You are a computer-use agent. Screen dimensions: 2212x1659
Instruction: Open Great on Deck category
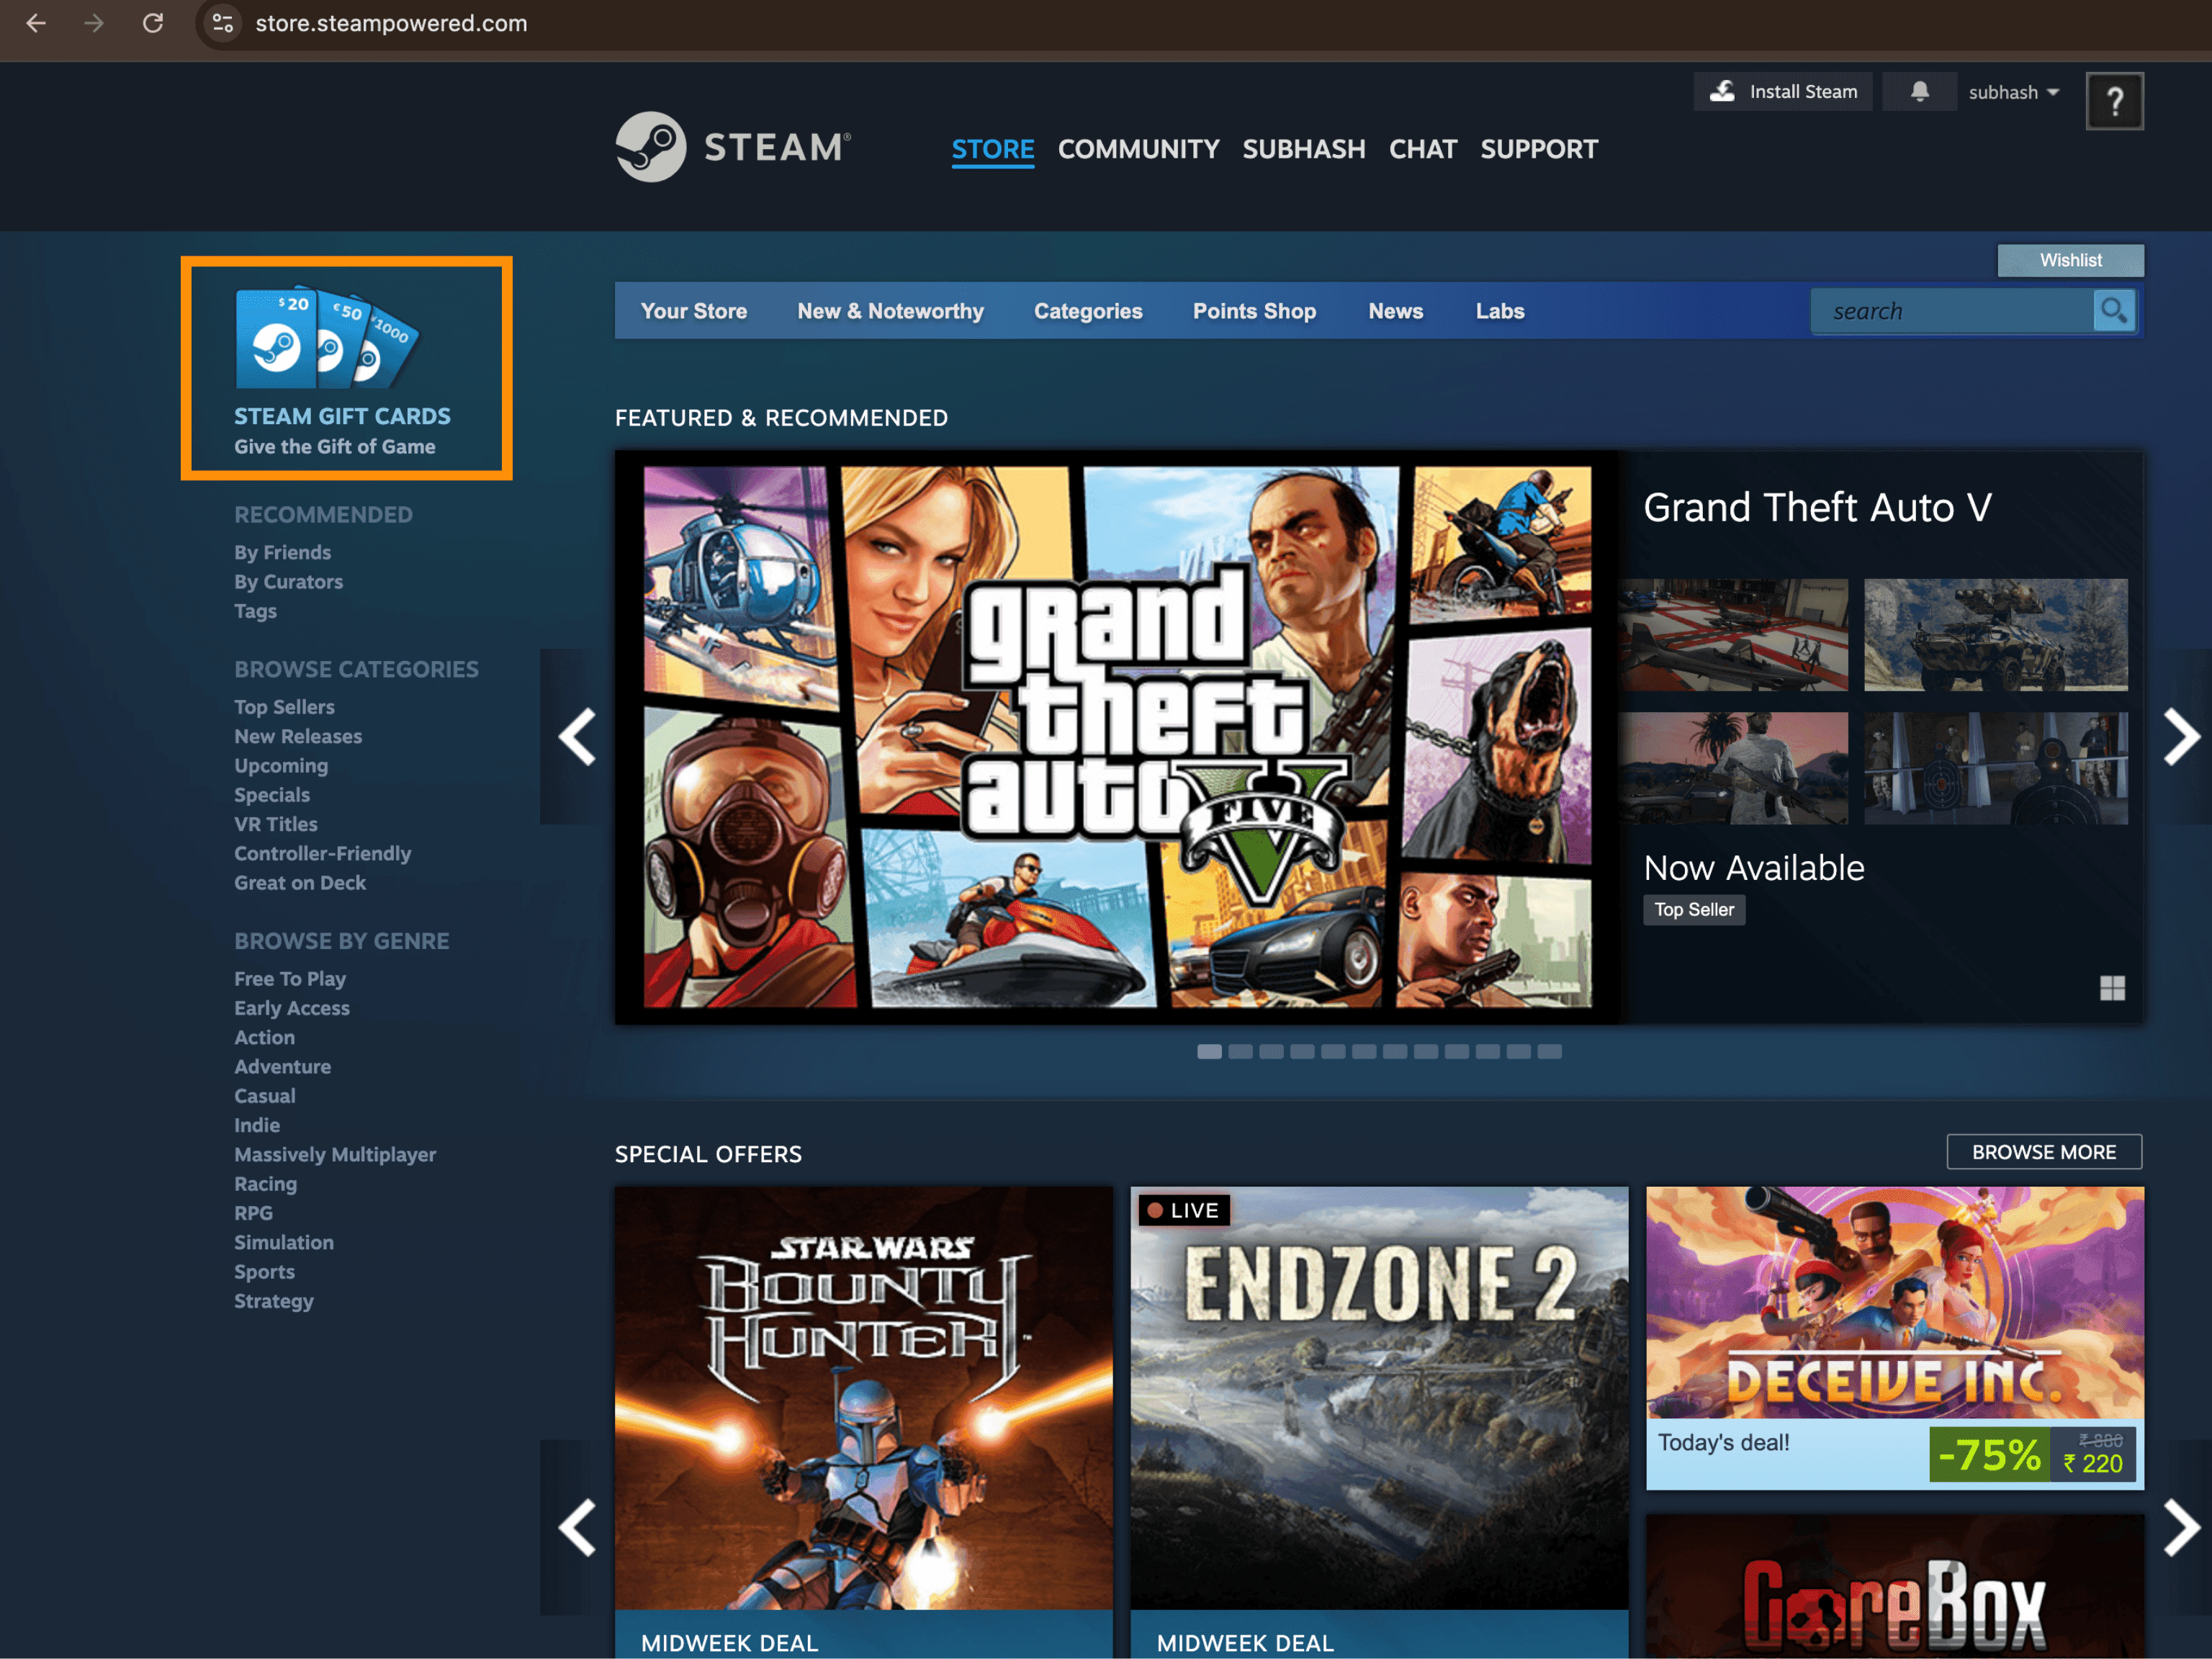[x=300, y=883]
